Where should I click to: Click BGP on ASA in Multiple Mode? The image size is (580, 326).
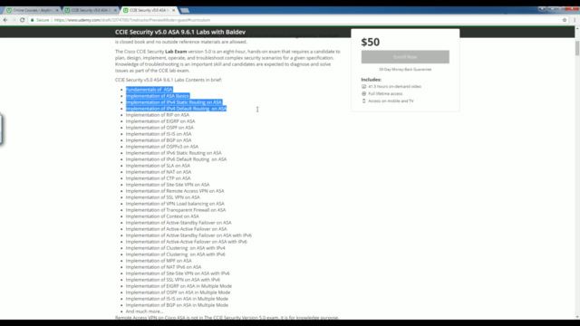[177, 305]
